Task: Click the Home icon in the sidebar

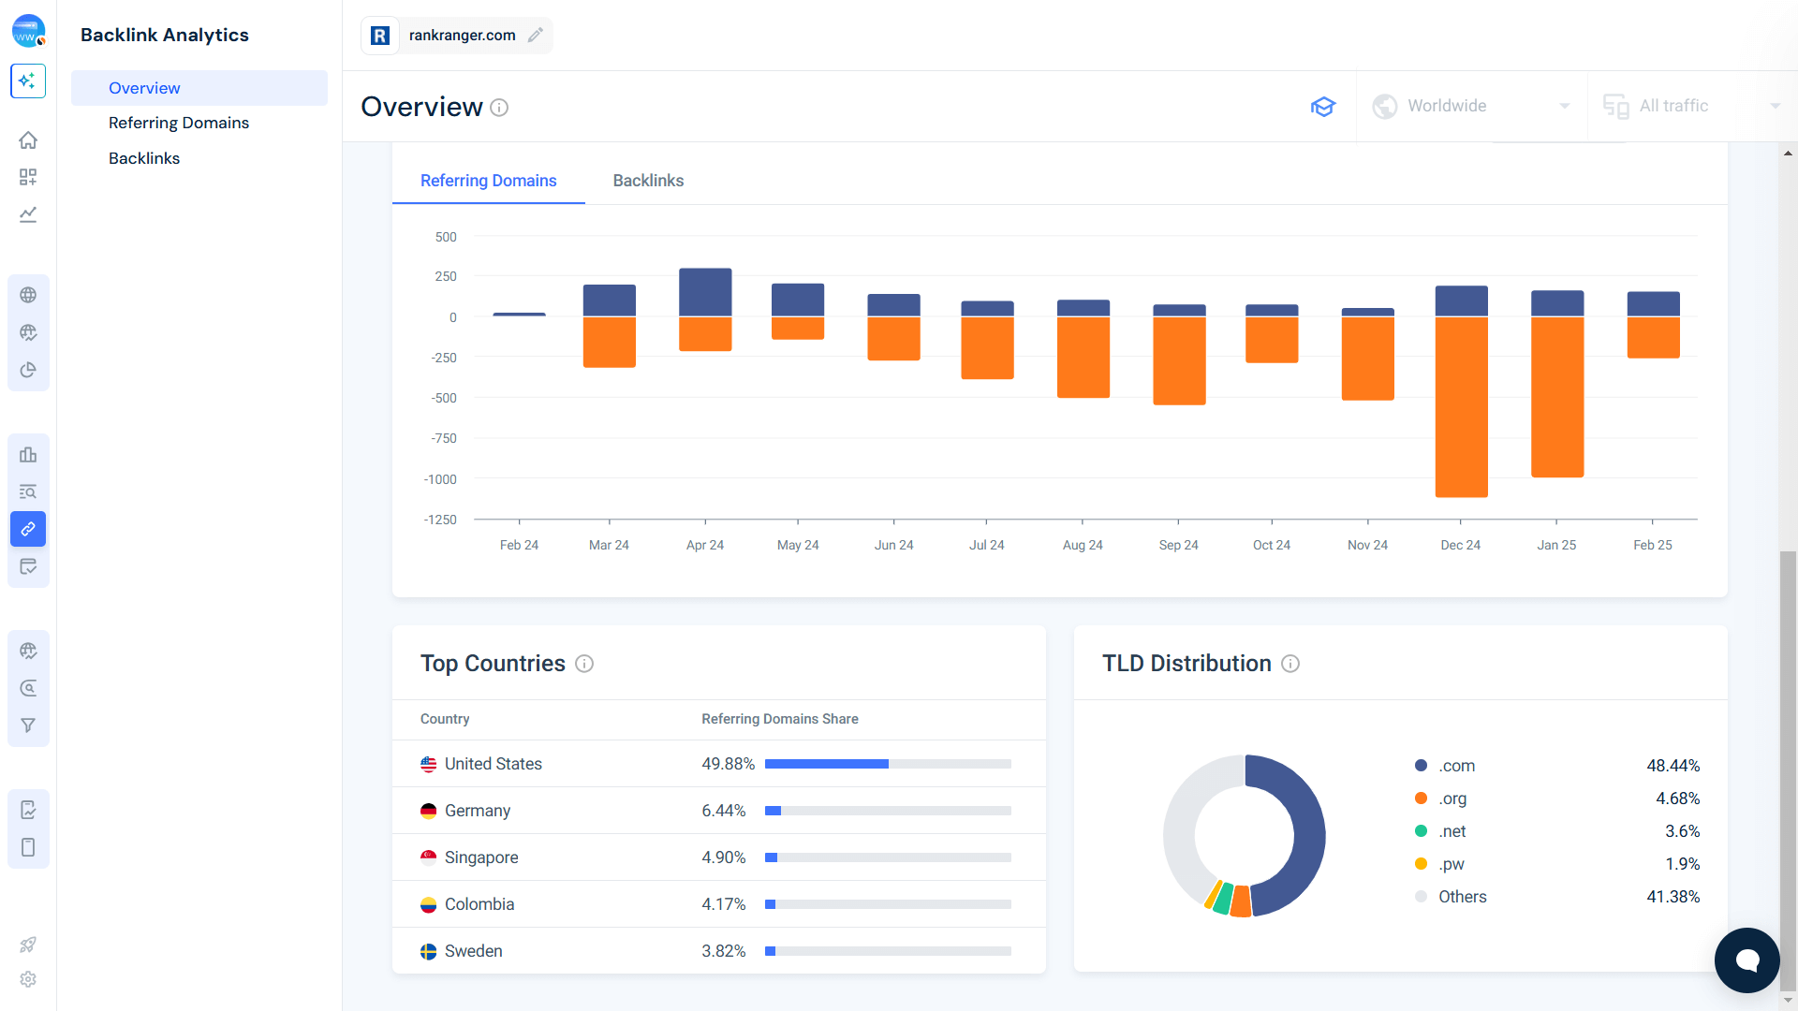Action: [x=28, y=139]
